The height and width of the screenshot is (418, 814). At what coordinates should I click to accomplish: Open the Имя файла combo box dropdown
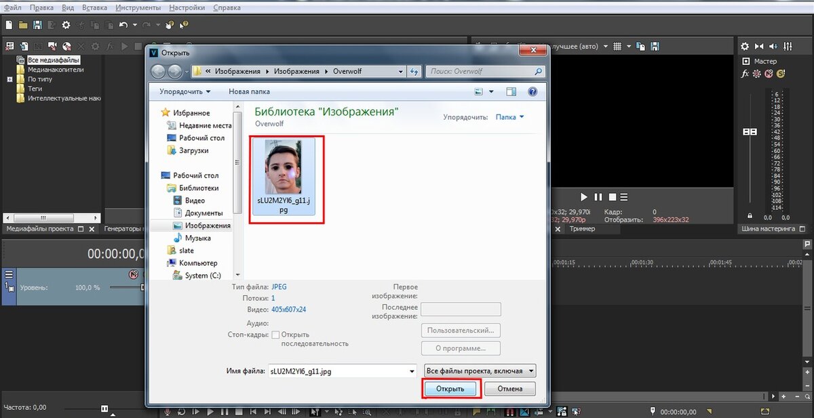tap(412, 371)
